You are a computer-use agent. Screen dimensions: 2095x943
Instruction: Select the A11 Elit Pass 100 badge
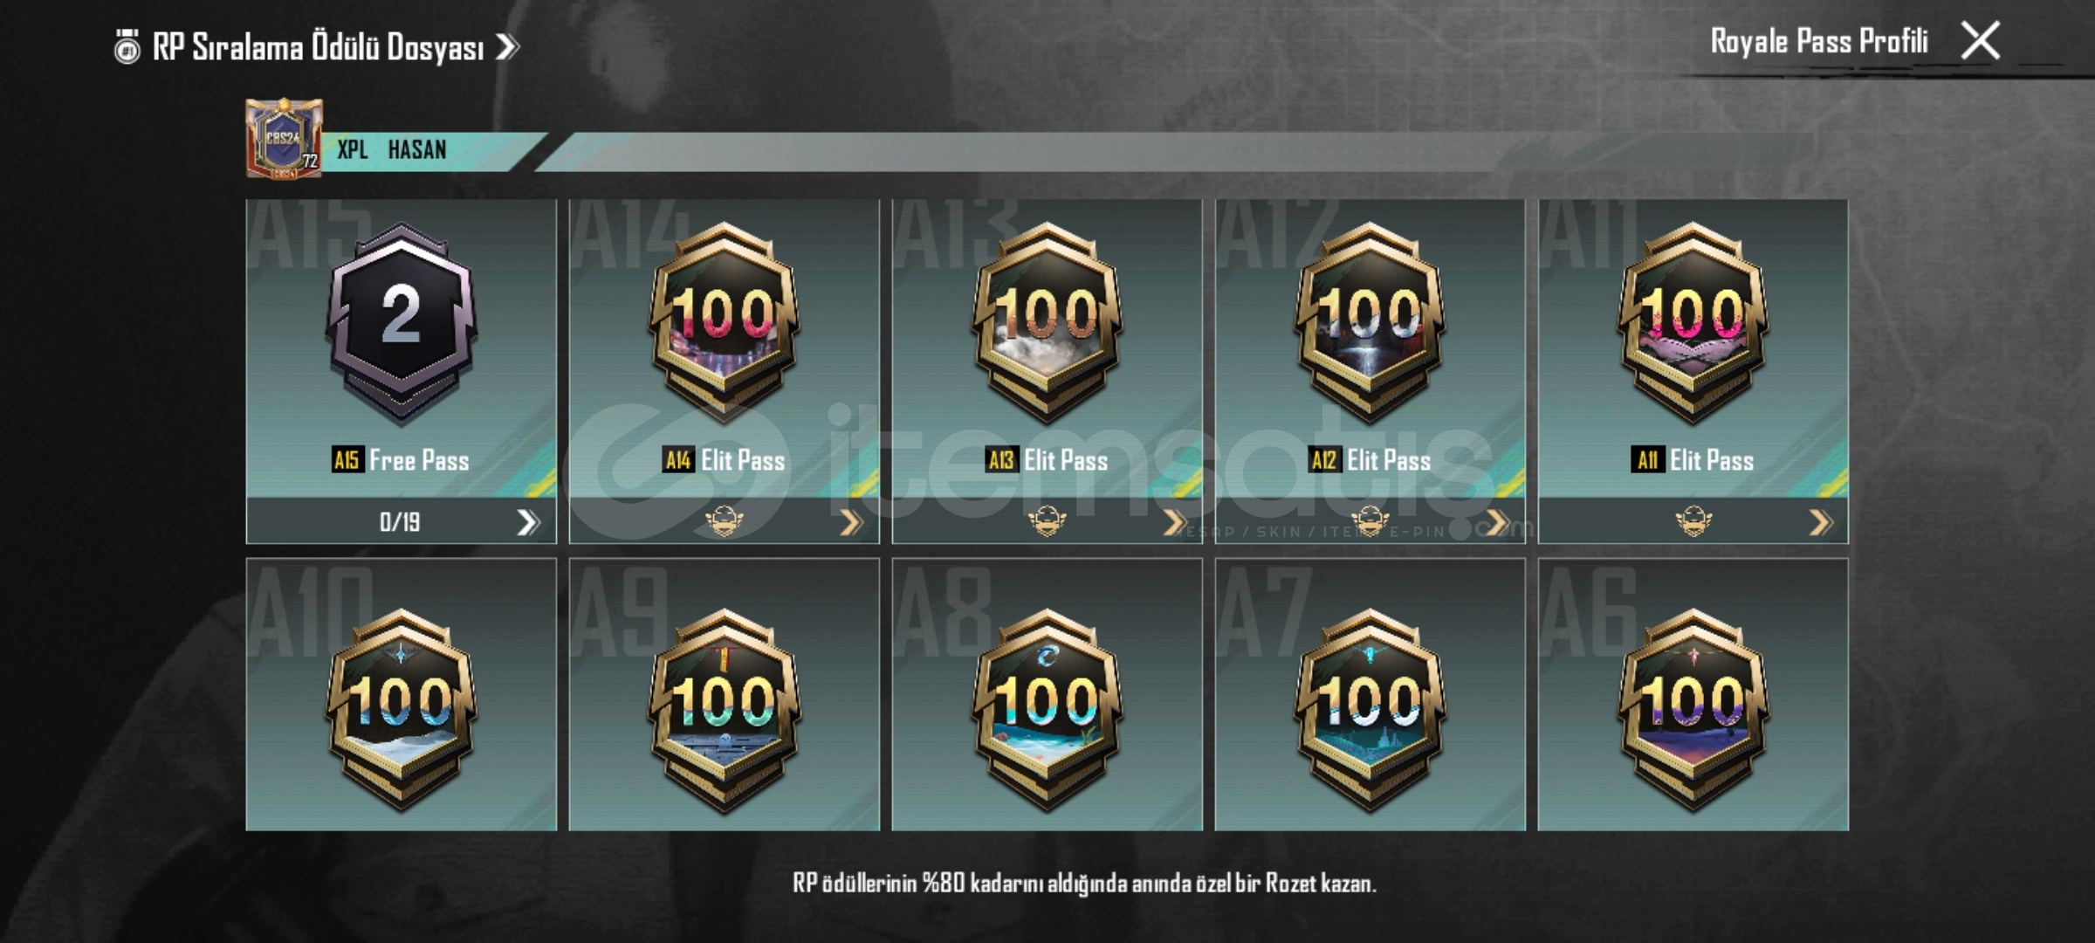click(1693, 324)
